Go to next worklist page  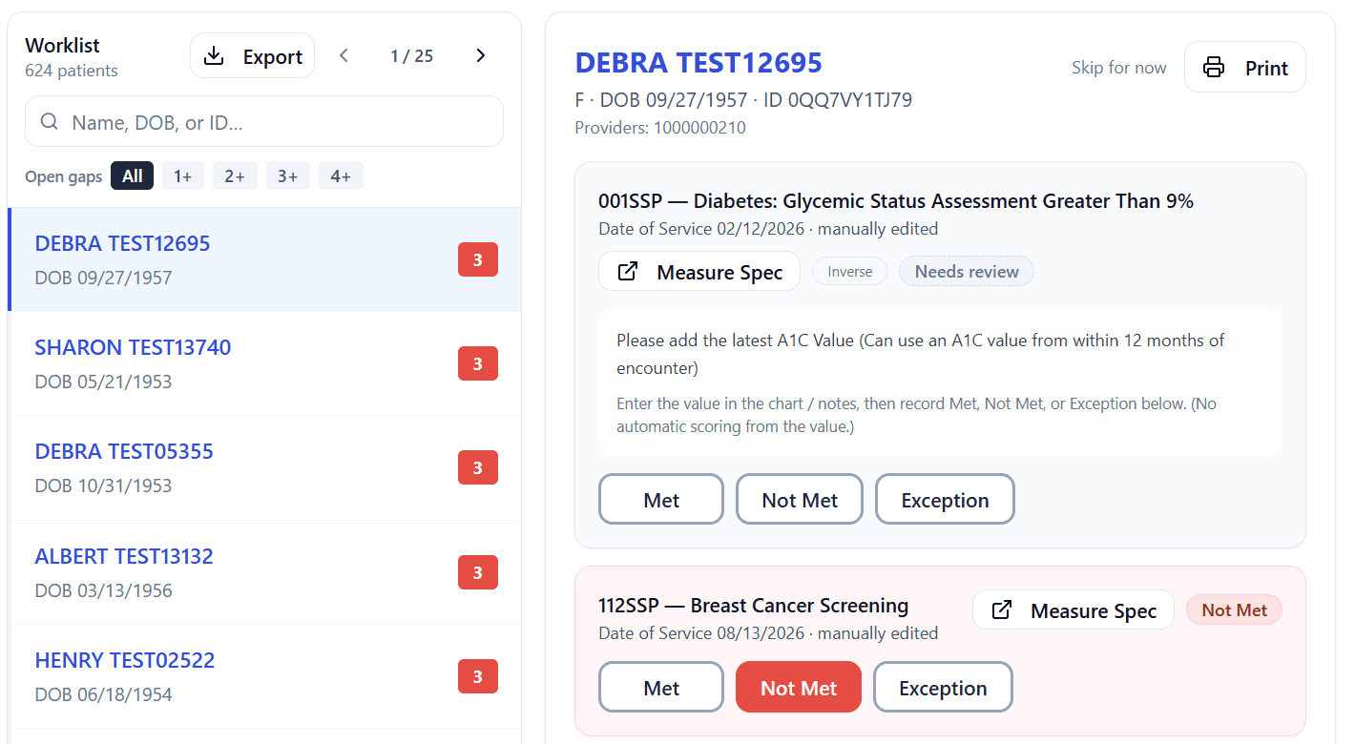coord(481,56)
